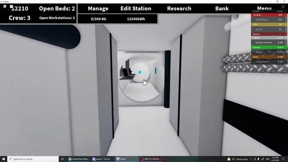Screen dimensions: 288x162
Task: Click the cyan light on right hatch wall
Action: click(156, 71)
